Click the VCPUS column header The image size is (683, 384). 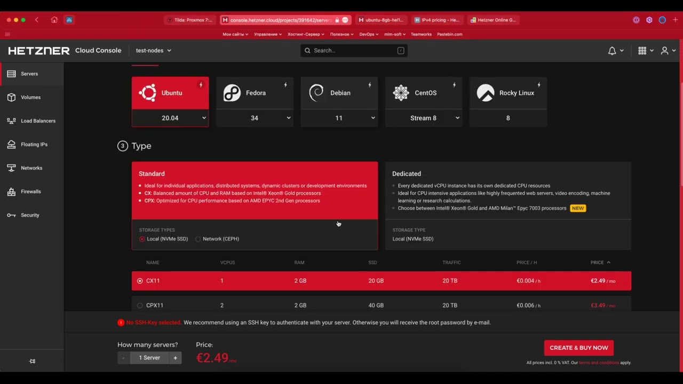(227, 262)
